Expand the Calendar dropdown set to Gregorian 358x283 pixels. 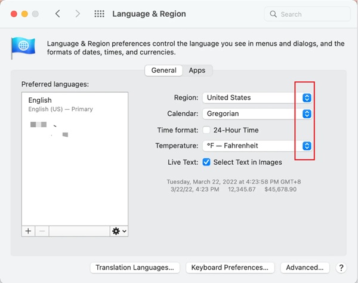click(x=257, y=113)
